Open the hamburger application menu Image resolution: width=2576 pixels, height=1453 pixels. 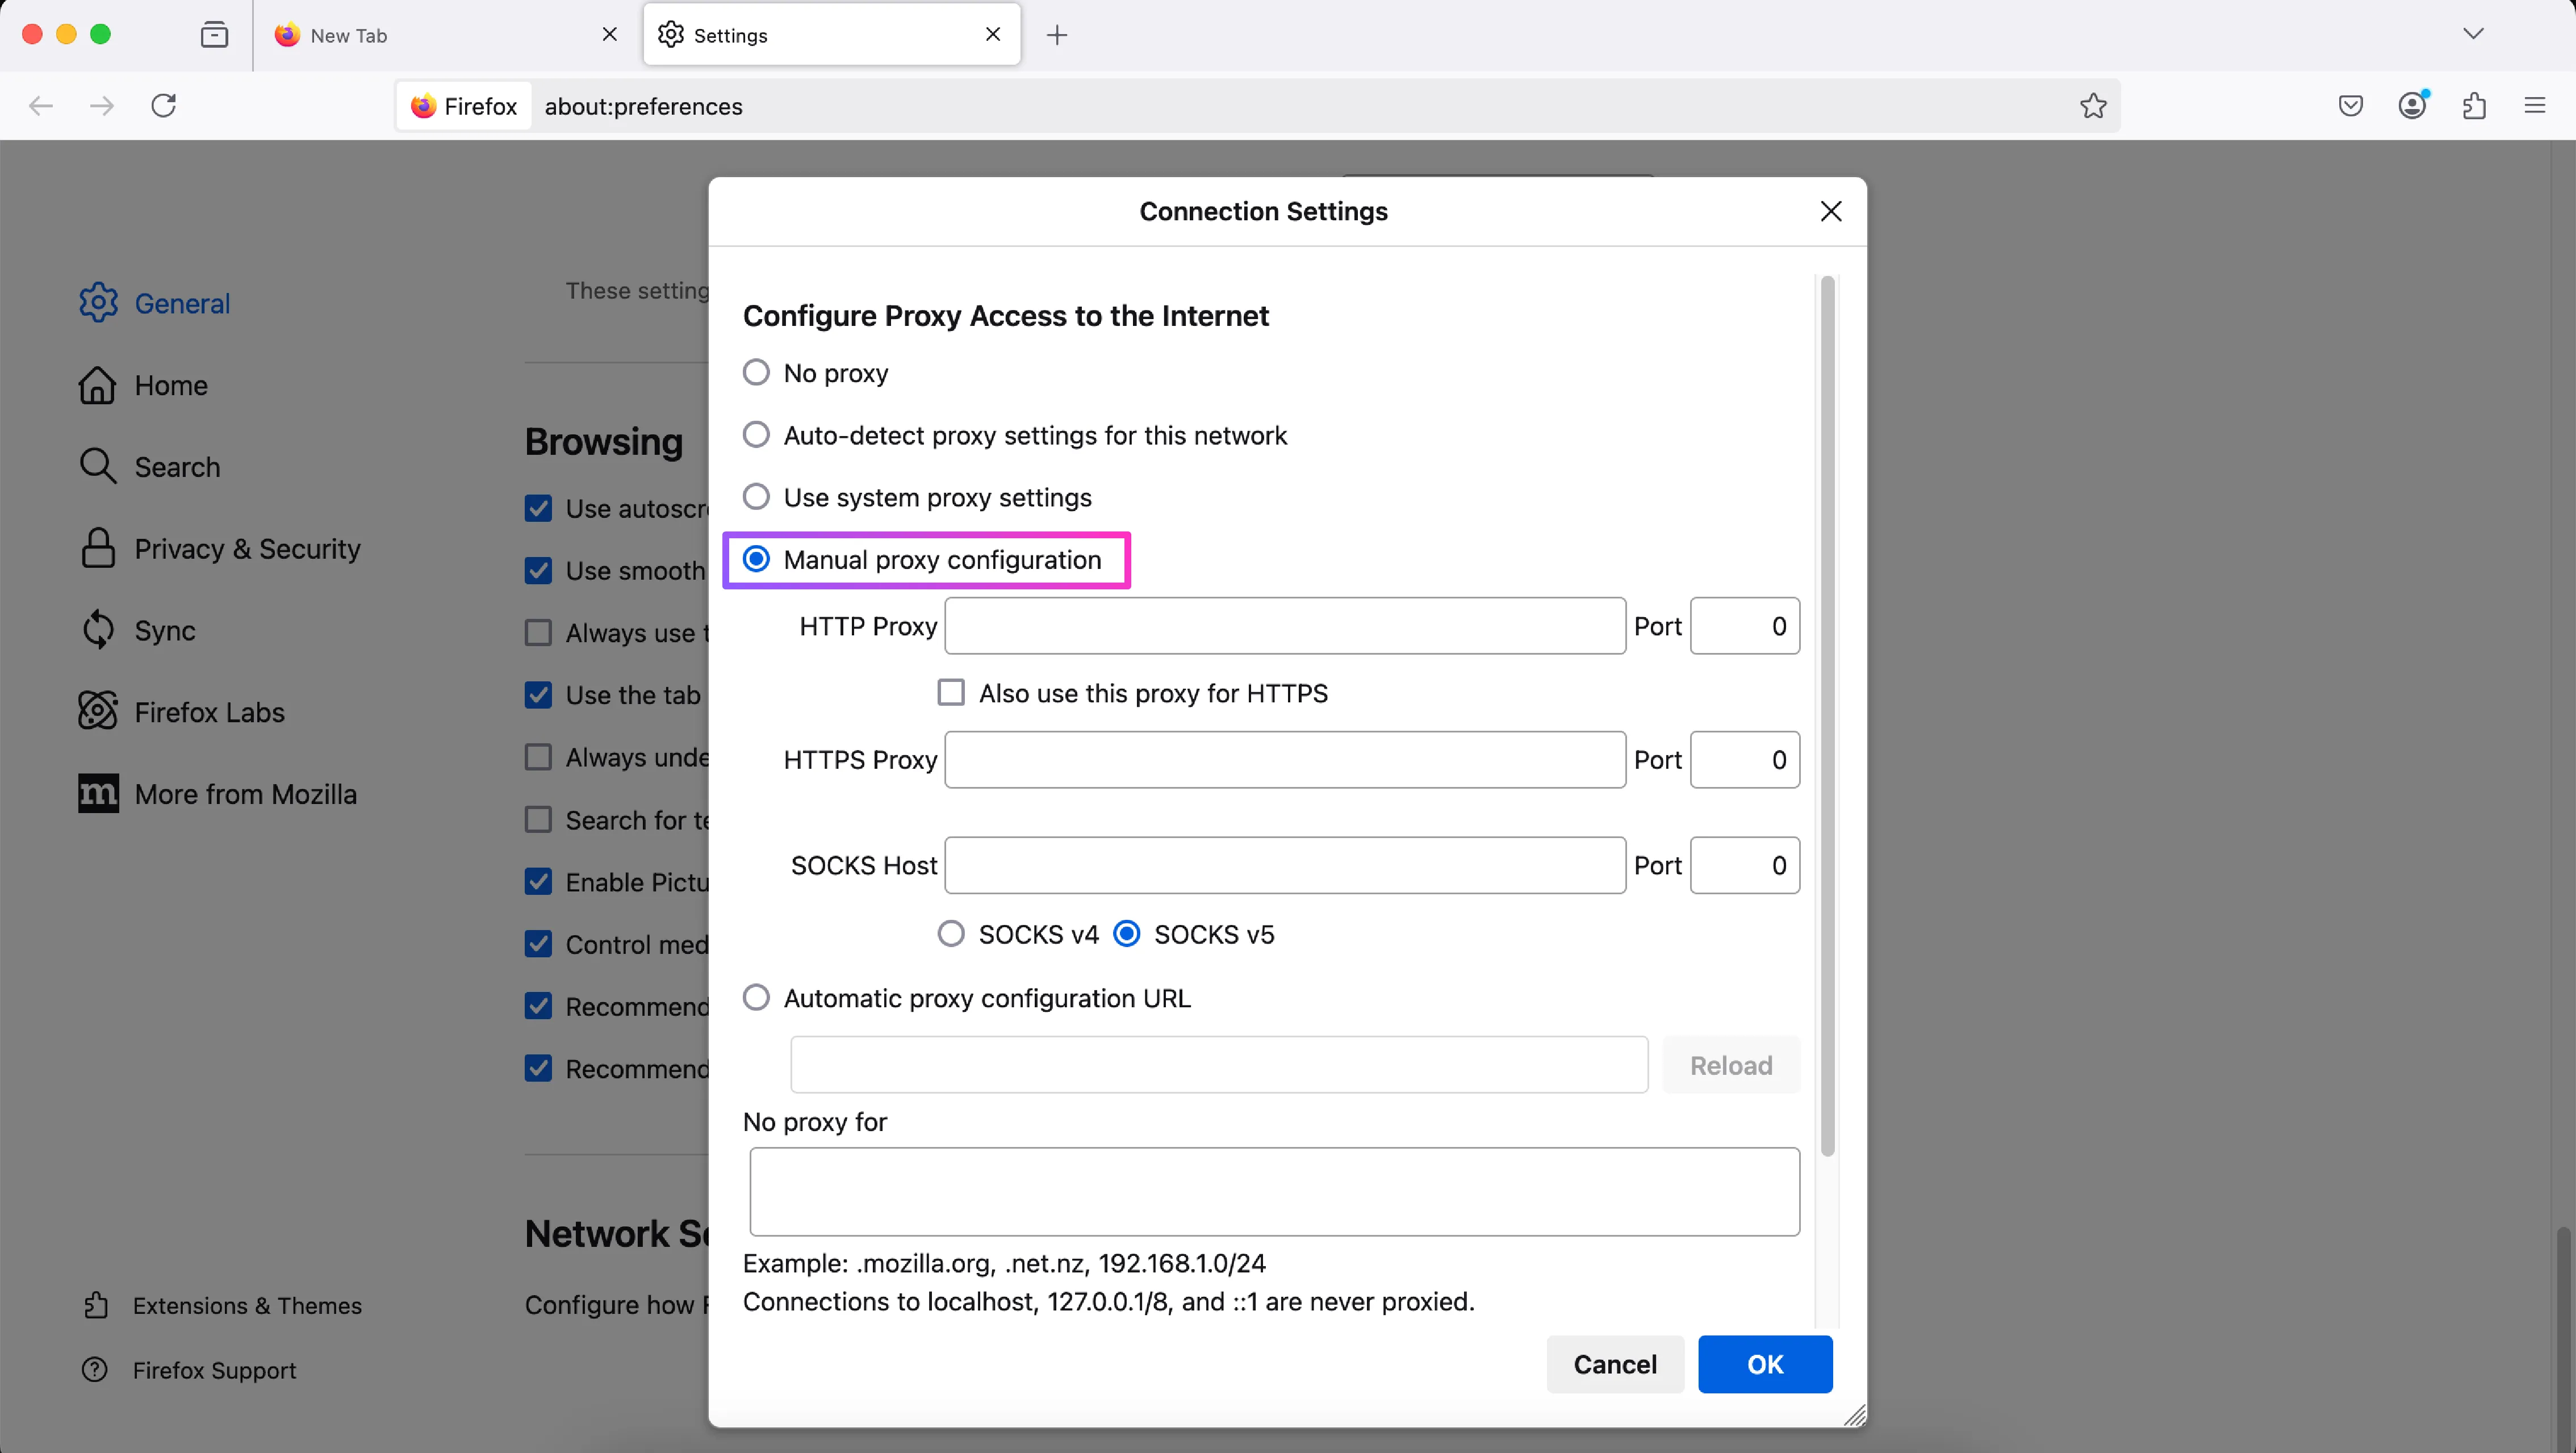point(2534,106)
